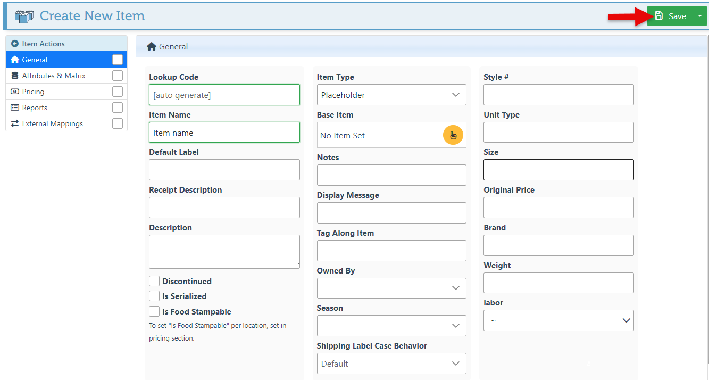Click the green Save button
This screenshot has height=380, width=709.
[x=671, y=16]
